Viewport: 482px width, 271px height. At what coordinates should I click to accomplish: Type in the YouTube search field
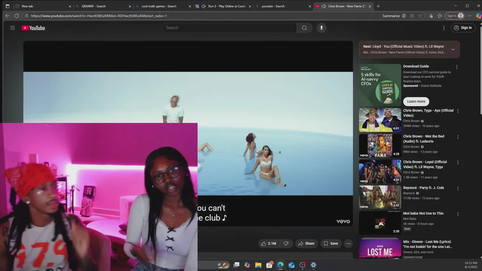click(x=230, y=28)
